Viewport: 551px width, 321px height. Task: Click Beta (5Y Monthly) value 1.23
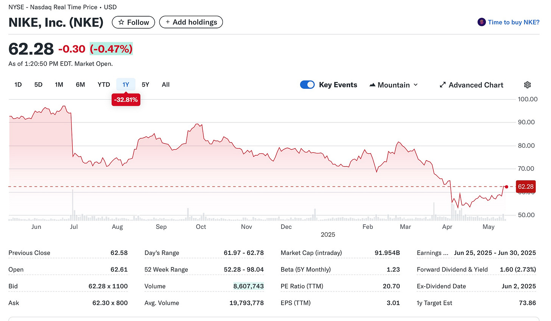(393, 269)
